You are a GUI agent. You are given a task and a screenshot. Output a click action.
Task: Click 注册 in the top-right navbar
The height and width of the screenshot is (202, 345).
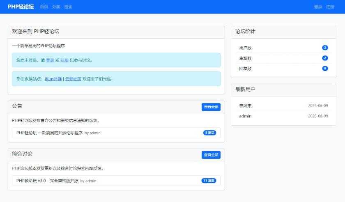click(330, 7)
